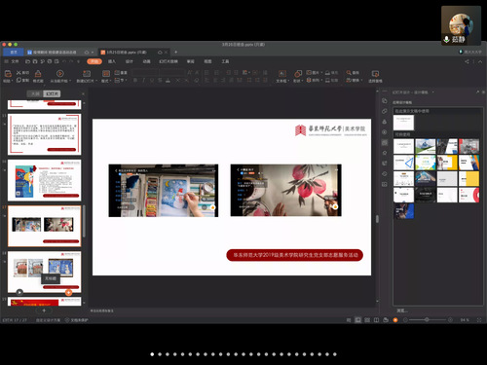Click the reading view icon in status bar
487x365 pixels.
point(376,320)
